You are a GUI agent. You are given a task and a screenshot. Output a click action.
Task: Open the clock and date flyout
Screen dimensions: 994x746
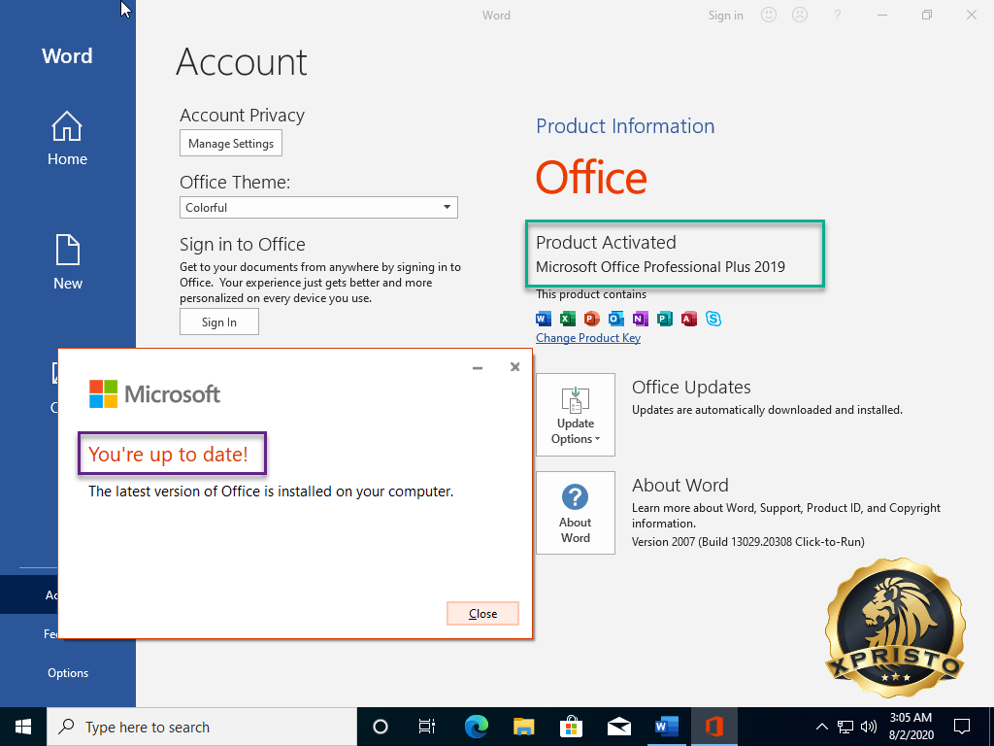(911, 727)
